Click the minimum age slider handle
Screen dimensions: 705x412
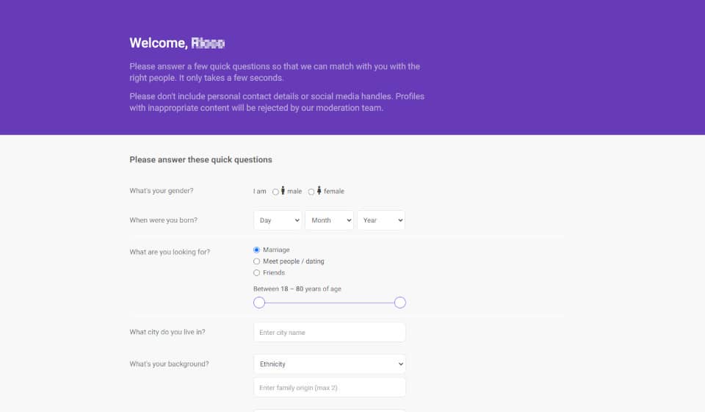click(x=259, y=303)
